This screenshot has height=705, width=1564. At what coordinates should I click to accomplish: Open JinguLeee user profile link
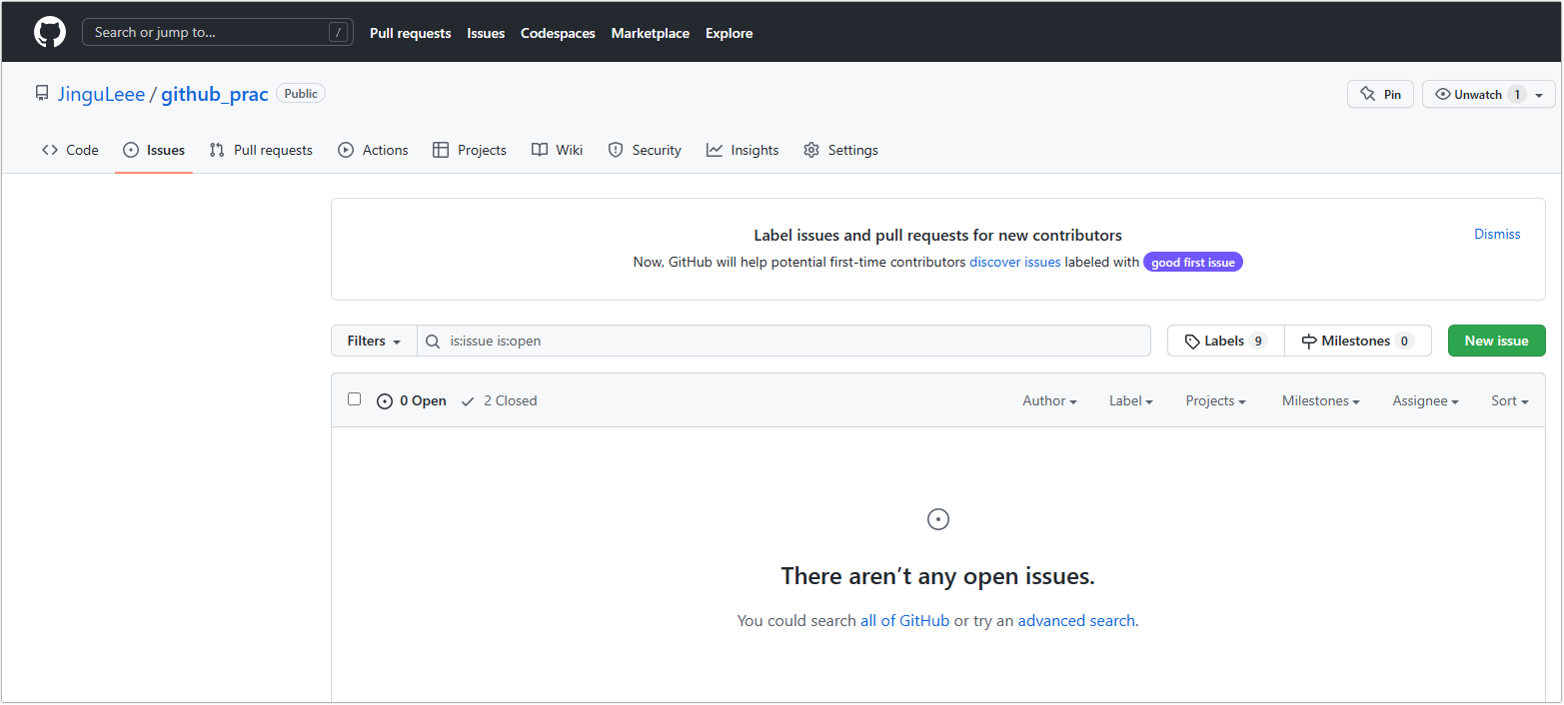[101, 94]
